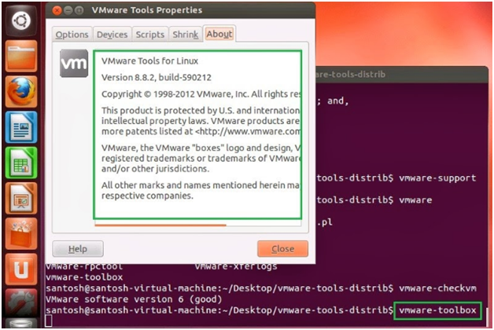Click the Help button
This screenshot has width=494, height=330.
78,249
